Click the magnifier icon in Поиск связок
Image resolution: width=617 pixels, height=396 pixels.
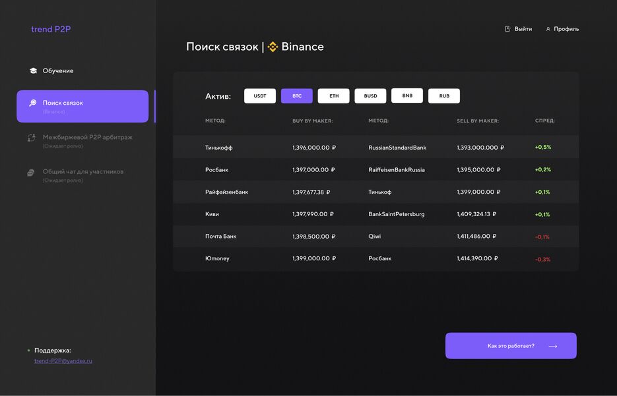pos(32,103)
